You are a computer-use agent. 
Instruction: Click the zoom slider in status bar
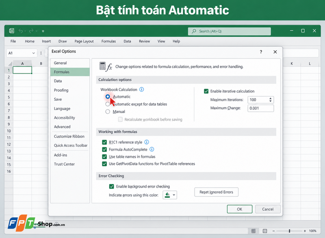pos(289,231)
